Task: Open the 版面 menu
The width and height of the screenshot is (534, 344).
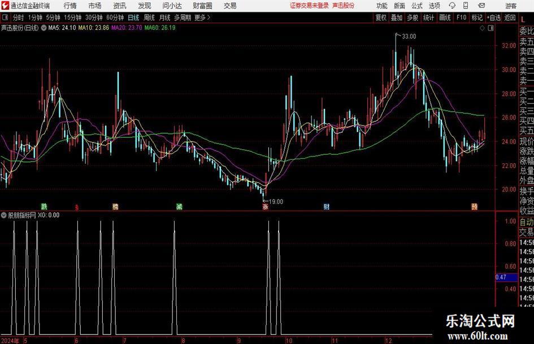Action: coord(400,6)
